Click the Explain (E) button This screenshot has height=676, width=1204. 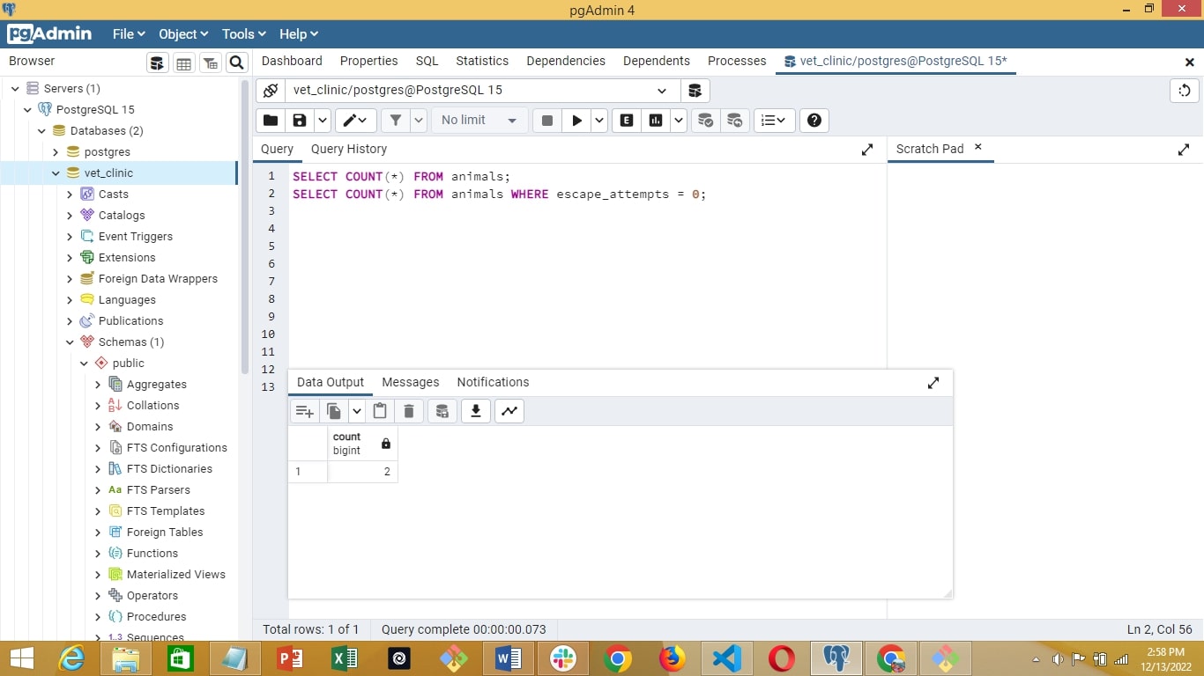pyautogui.click(x=627, y=121)
